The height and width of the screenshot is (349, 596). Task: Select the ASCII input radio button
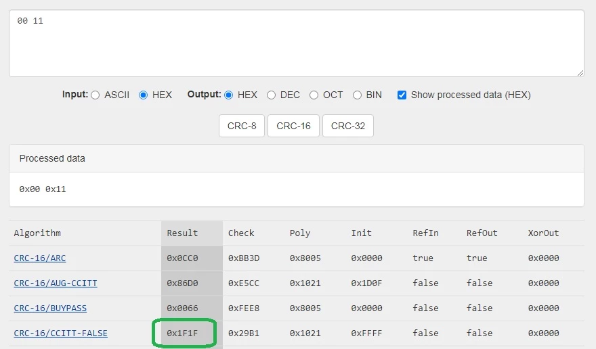click(95, 95)
